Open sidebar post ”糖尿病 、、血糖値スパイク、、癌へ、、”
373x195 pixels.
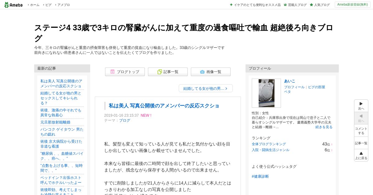pyautogui.click(x=62, y=156)
